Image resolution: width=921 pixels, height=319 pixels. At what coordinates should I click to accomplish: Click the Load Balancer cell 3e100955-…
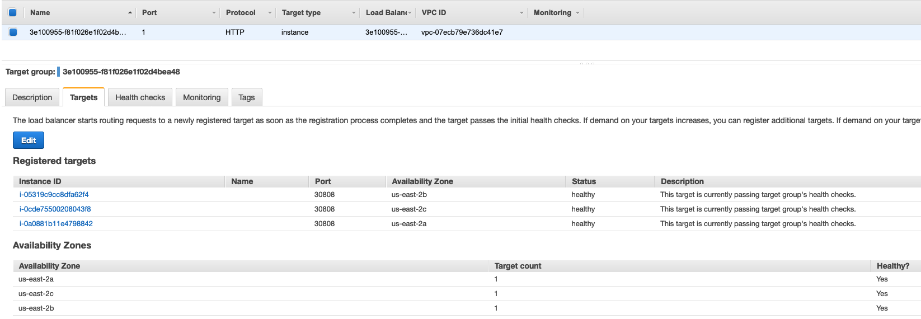[x=386, y=32]
